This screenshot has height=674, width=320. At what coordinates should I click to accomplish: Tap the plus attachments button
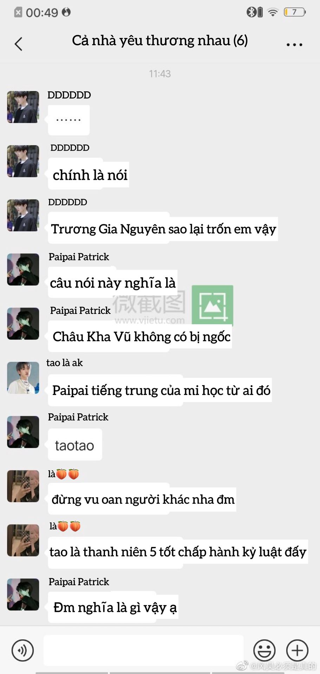point(297,650)
